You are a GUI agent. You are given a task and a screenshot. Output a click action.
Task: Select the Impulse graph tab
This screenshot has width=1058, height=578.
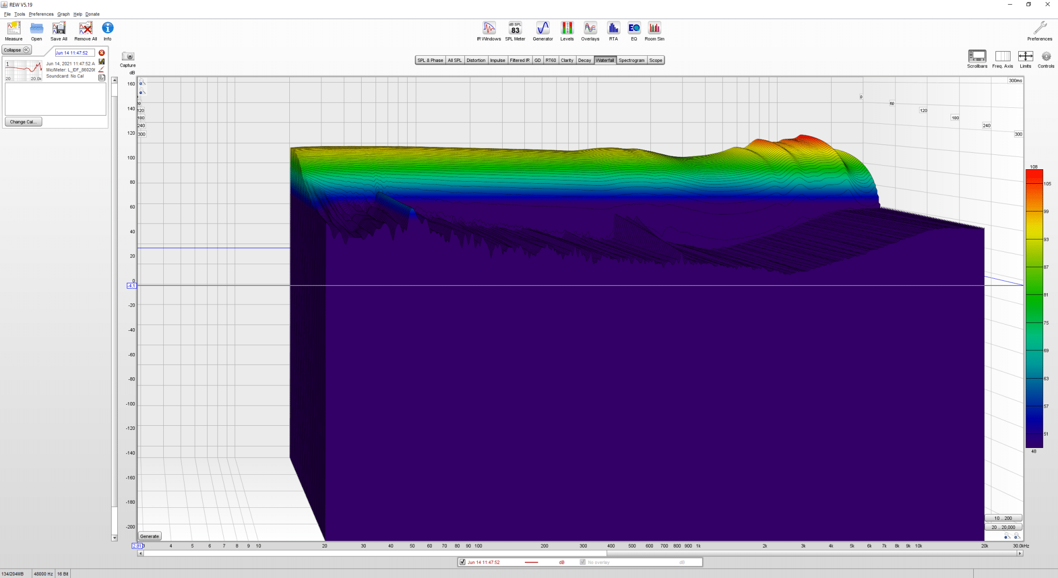point(497,60)
